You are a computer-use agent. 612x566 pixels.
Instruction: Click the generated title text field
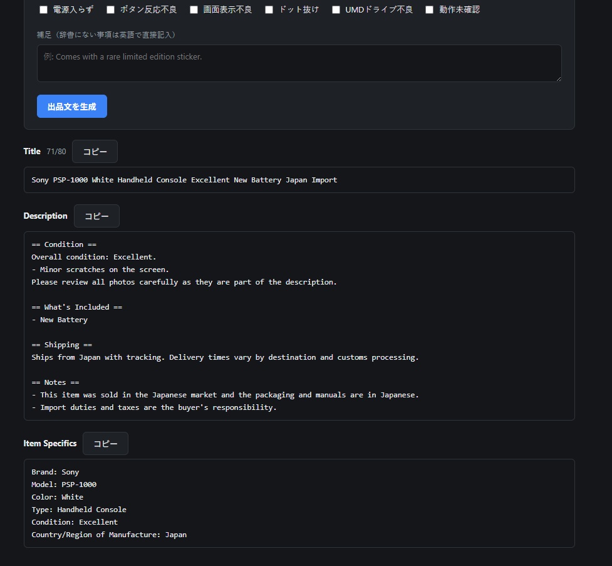[x=299, y=180]
